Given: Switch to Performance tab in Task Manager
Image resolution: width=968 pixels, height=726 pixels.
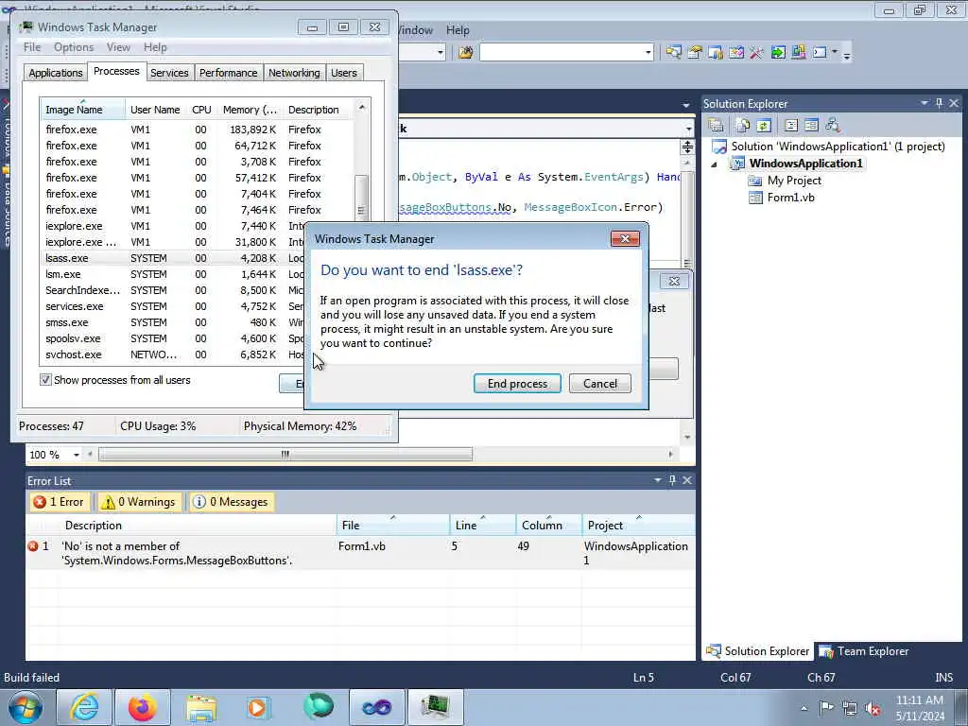Looking at the screenshot, I should (229, 72).
